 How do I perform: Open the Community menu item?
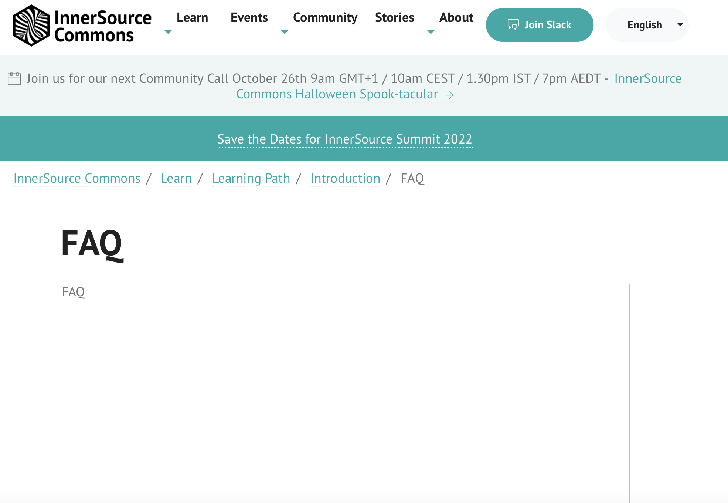click(325, 17)
